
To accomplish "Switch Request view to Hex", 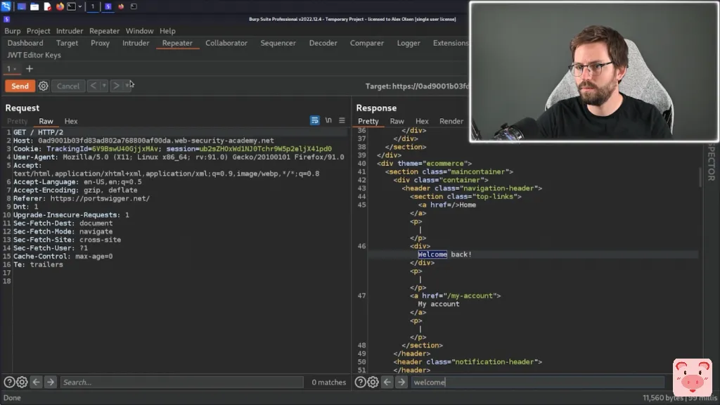I will (x=71, y=122).
